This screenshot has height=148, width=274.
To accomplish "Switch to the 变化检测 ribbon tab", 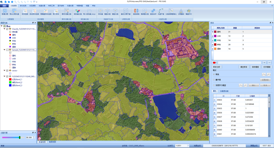I will coord(23,6).
